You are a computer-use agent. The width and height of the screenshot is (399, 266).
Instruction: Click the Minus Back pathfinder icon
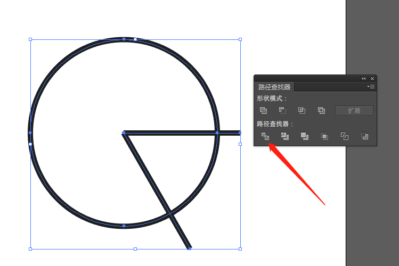(x=365, y=136)
